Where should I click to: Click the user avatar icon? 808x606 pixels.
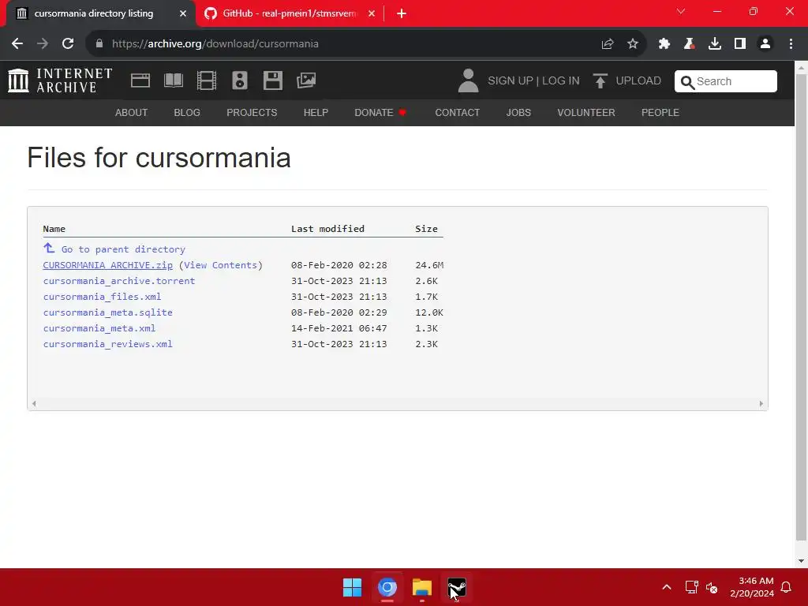(468, 81)
